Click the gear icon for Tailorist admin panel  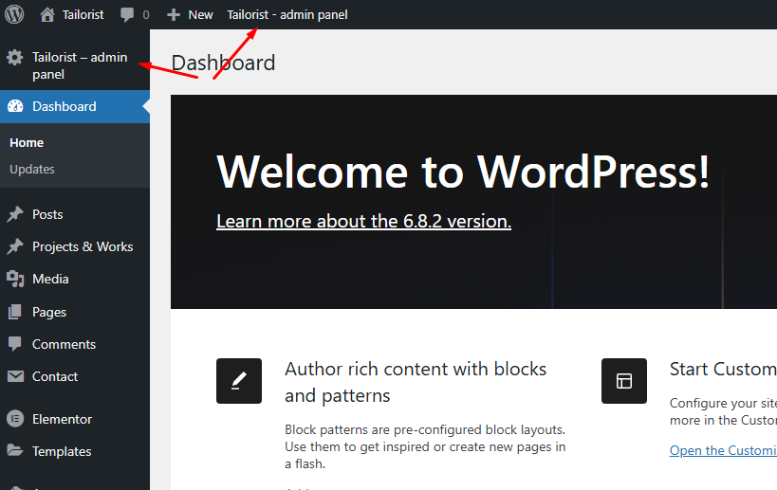[15, 58]
